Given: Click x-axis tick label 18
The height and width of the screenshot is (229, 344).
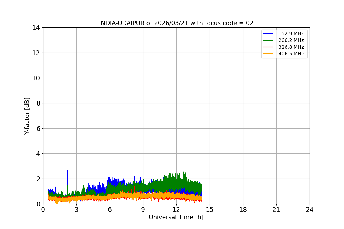Looking at the screenshot, I should [x=243, y=210].
